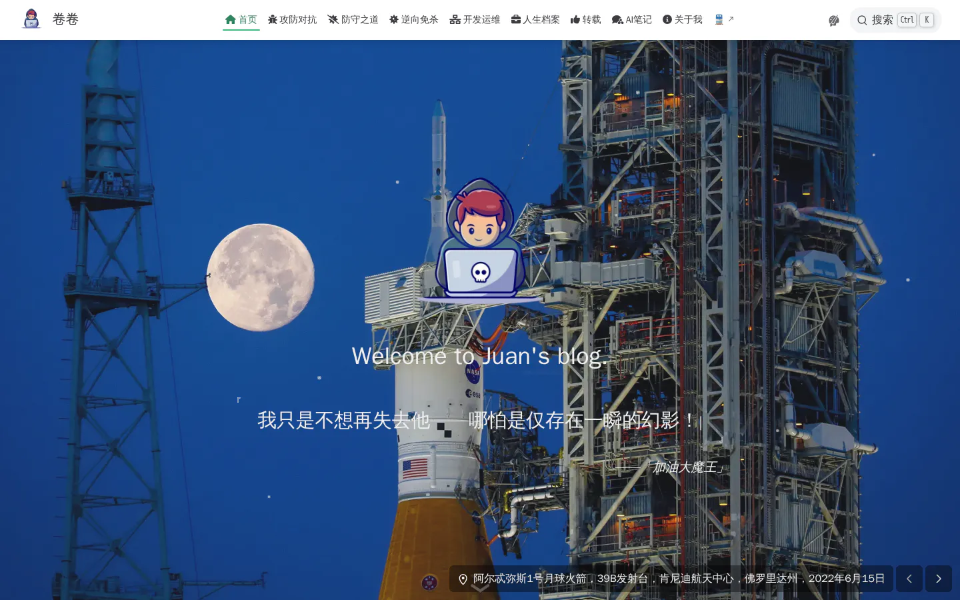The image size is (960, 600).
Task: Open the 搜索 search box
Action: 895,20
